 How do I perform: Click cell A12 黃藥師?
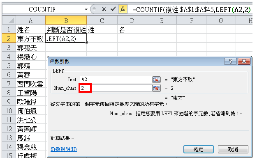click(x=31, y=129)
